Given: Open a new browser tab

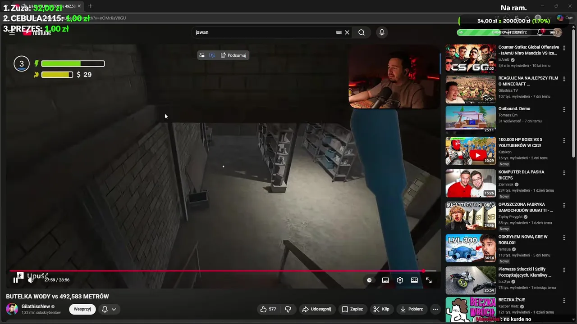Looking at the screenshot, I should tap(90, 6).
